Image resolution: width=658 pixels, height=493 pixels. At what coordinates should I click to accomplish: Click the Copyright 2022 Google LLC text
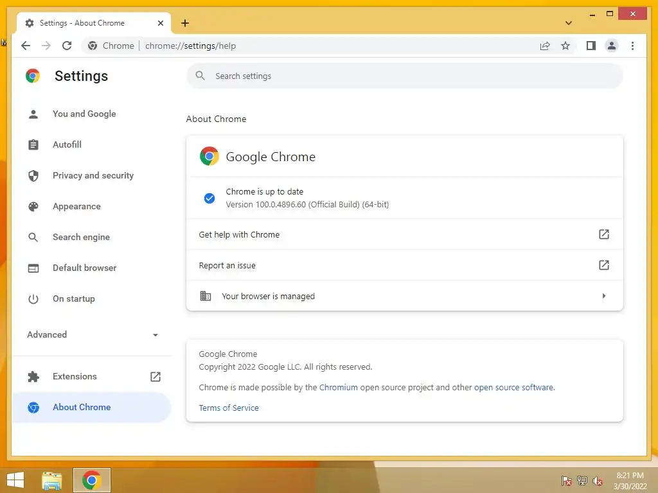pos(285,367)
